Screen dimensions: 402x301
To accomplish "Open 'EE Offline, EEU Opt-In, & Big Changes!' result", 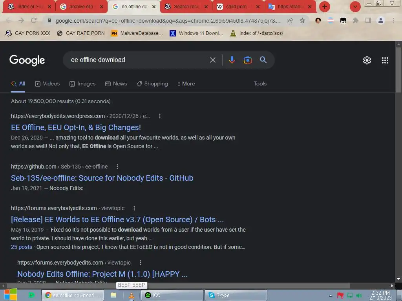I will pos(76,127).
